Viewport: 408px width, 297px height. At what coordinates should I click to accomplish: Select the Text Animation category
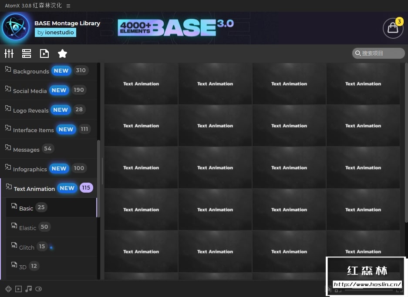[x=48, y=188]
